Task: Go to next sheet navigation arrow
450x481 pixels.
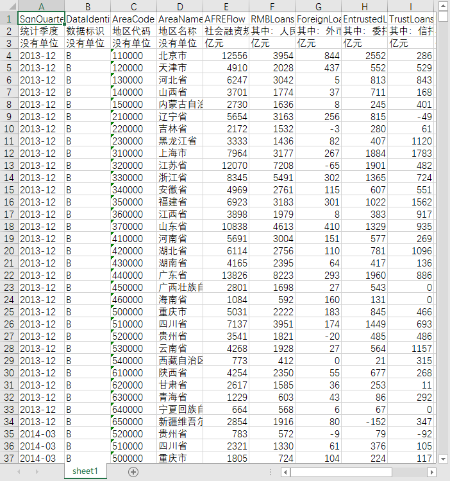Action: click(x=37, y=472)
